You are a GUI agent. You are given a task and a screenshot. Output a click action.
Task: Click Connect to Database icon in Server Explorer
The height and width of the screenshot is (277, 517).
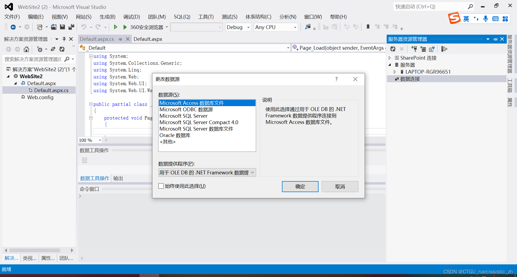(x=414, y=49)
